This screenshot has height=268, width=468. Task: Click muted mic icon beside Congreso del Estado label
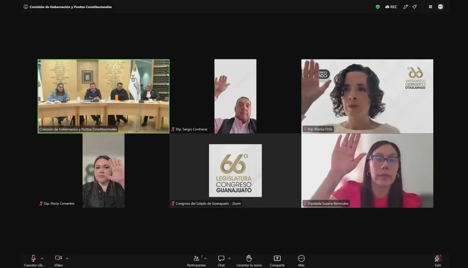(173, 203)
